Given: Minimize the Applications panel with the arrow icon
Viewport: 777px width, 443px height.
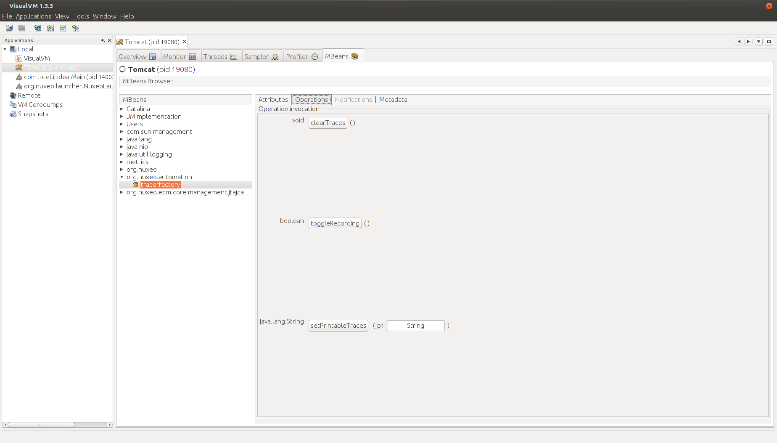Looking at the screenshot, I should click(103, 40).
